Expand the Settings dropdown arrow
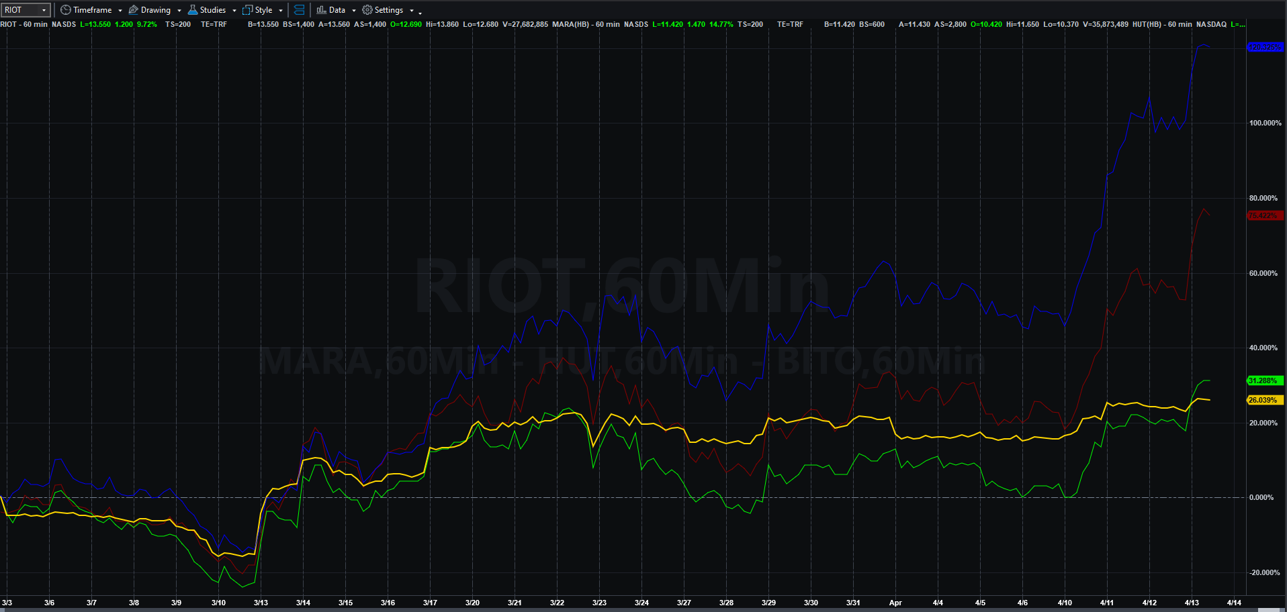 [x=412, y=11]
